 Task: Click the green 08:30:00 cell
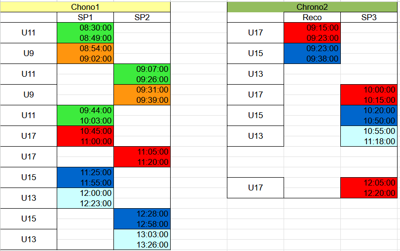click(85, 28)
